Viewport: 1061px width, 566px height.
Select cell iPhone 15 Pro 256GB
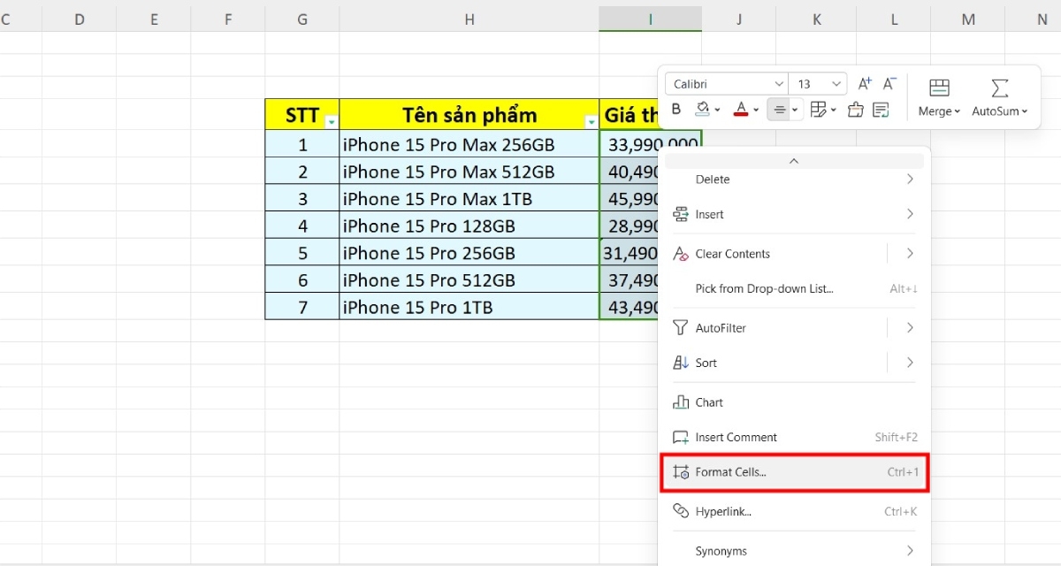click(x=469, y=253)
